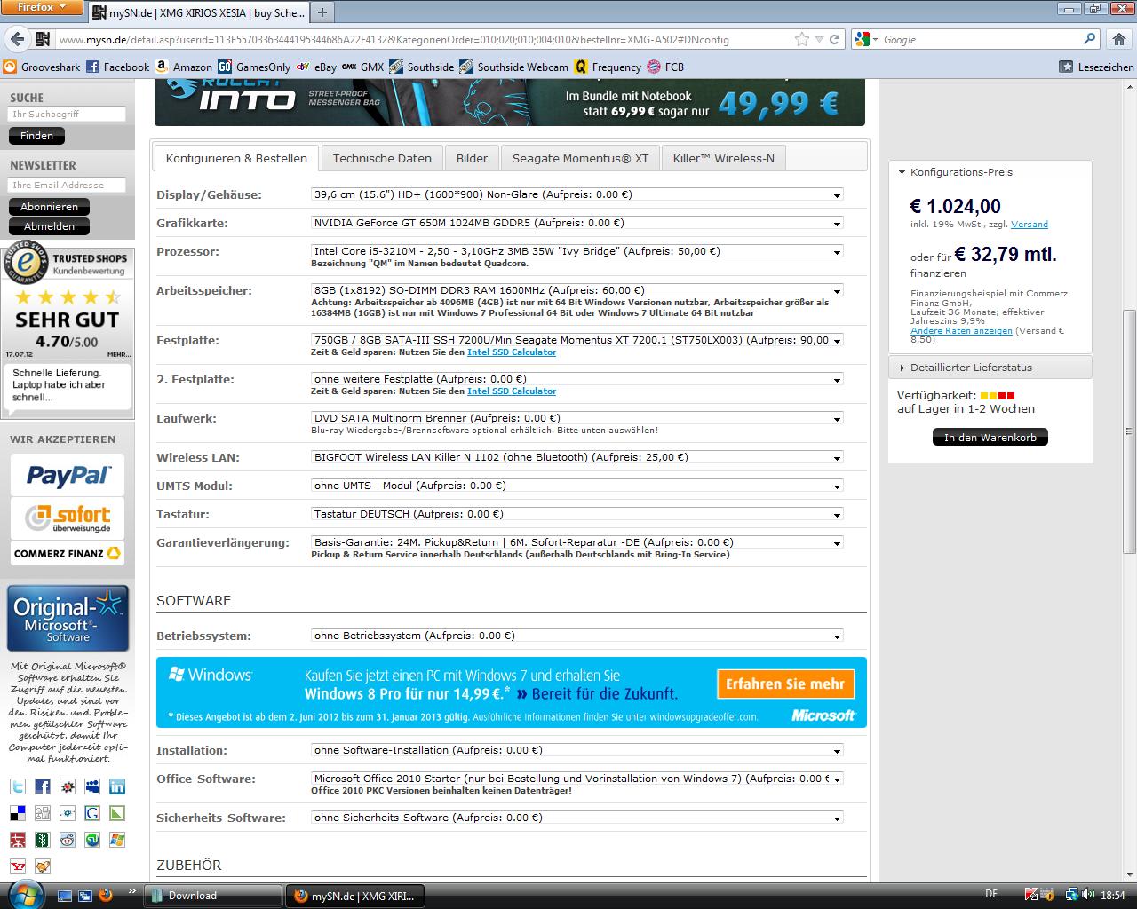Open Arbeitsspeicher dropdown
1137x909 pixels.
click(x=577, y=290)
